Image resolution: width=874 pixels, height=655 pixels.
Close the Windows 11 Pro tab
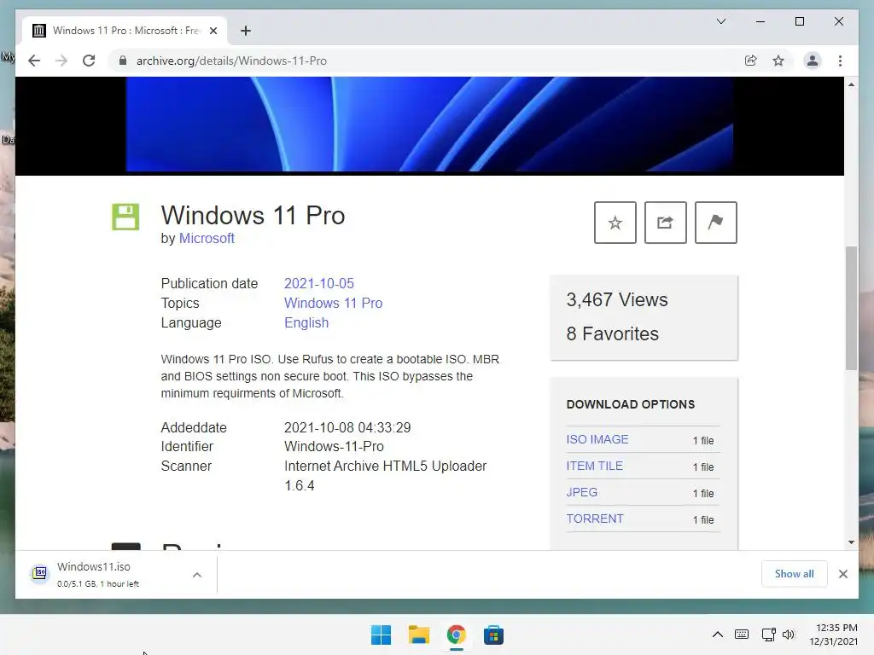pos(213,31)
